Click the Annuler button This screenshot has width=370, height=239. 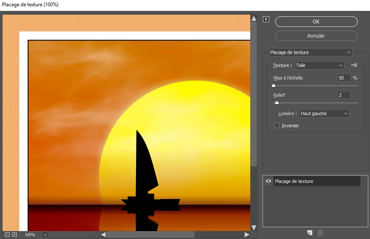316,36
